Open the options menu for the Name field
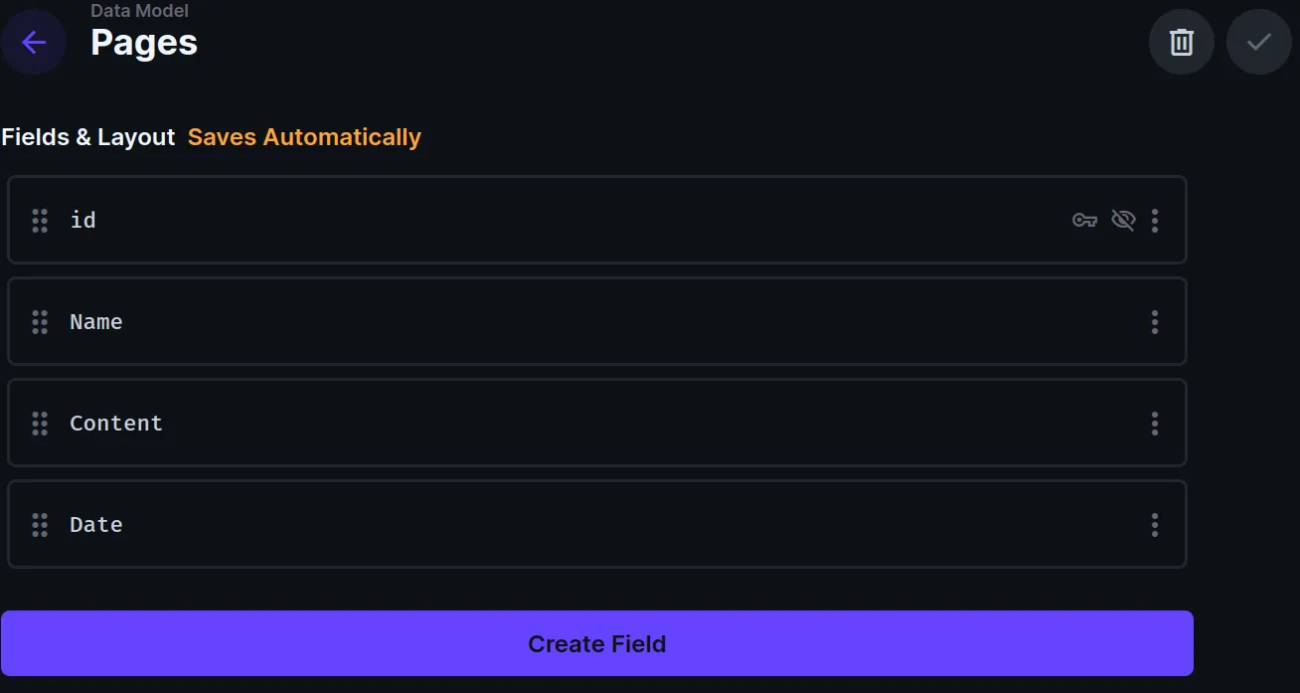 1155,321
